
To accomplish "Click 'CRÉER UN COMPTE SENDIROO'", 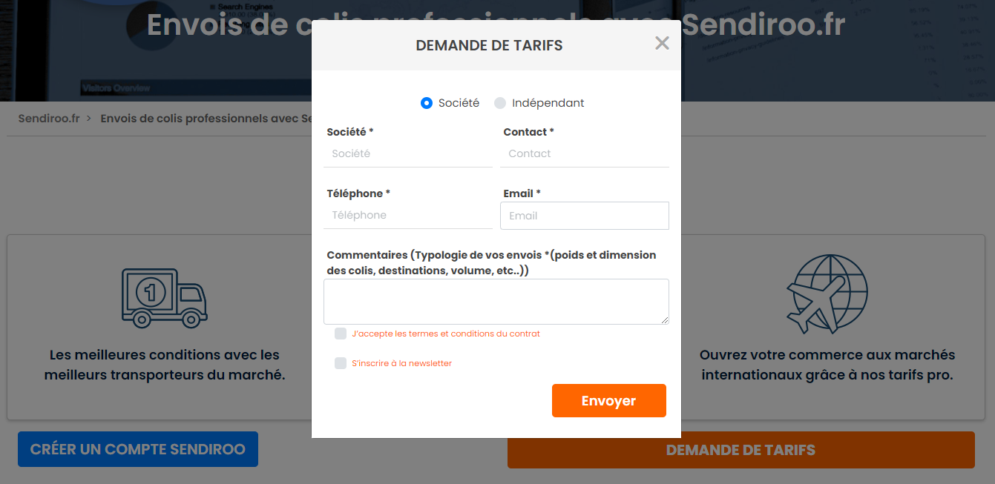I will tap(137, 448).
